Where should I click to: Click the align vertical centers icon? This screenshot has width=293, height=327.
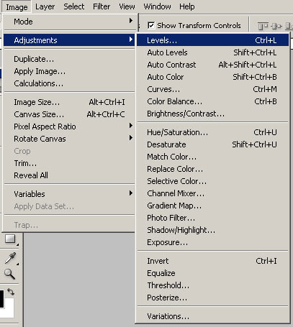point(276,26)
